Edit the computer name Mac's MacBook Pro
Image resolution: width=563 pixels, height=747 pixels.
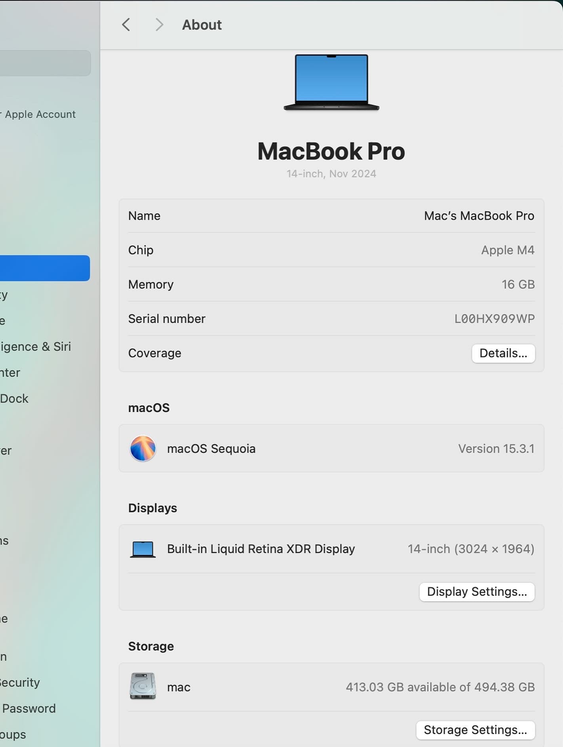(x=479, y=216)
